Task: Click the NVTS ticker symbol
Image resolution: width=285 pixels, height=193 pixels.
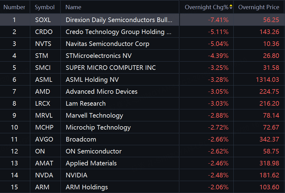Action: 43,44
